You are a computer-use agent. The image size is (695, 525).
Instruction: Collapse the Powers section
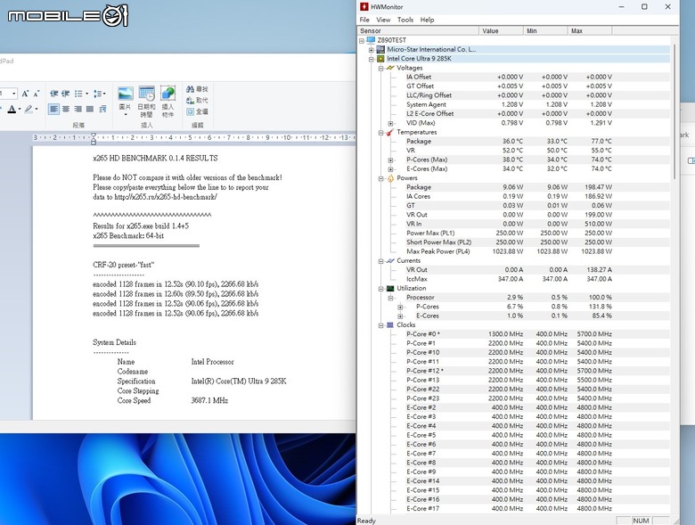tap(380, 178)
